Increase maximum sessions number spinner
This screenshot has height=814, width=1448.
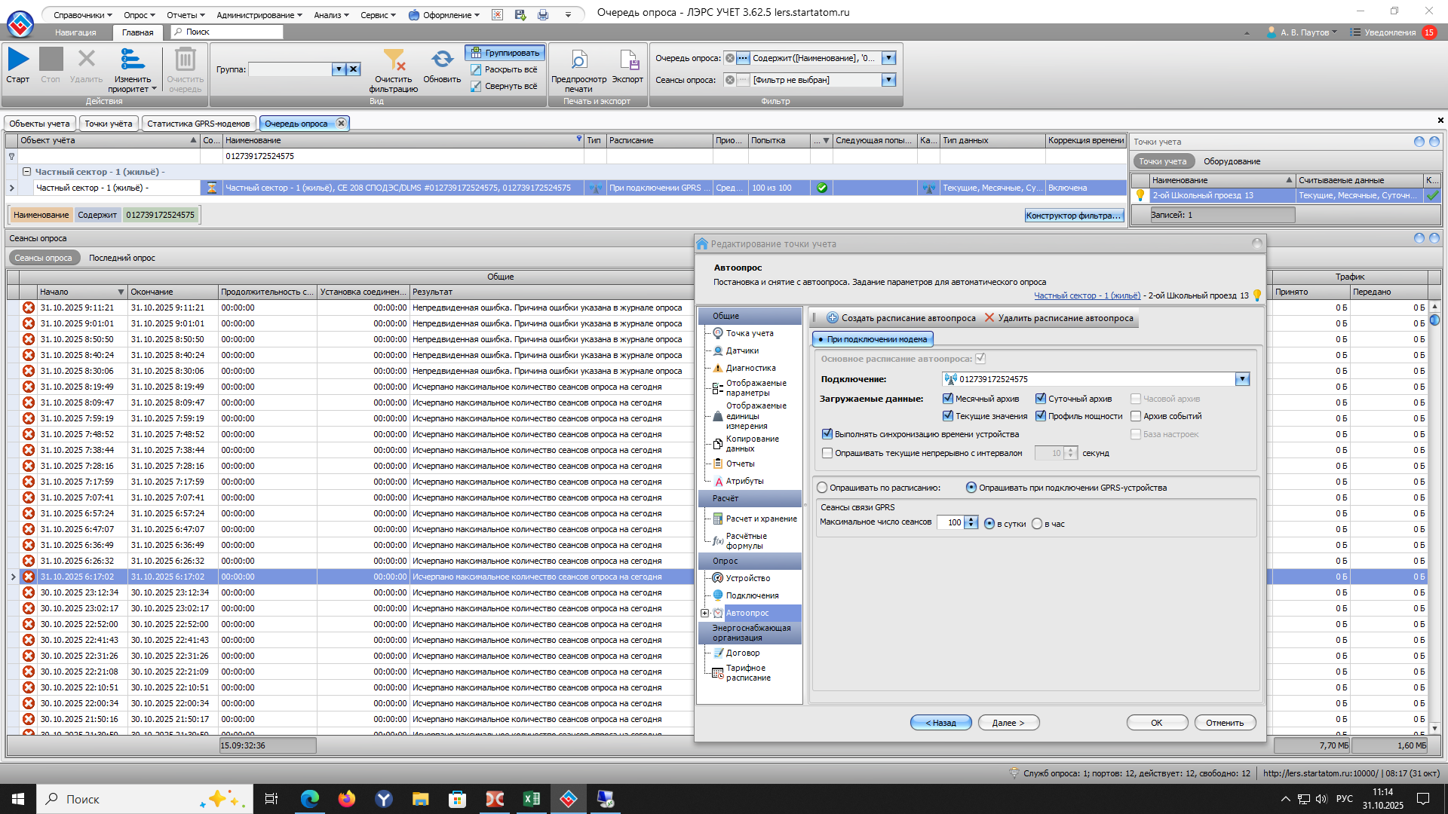972,519
